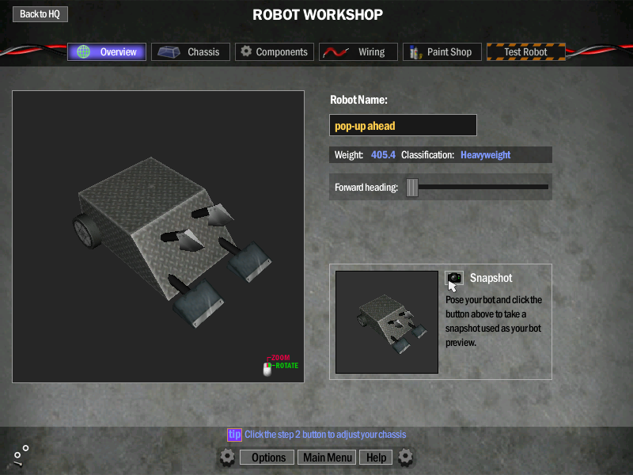This screenshot has width=633, height=475.
Task: Click the nuts and bolt corner icon
Action: [x=21, y=455]
